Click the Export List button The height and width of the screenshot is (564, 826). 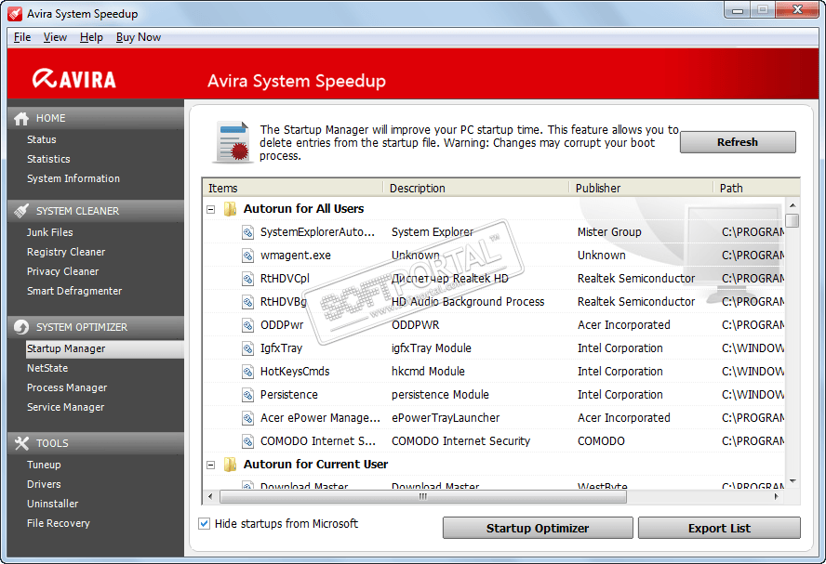719,528
